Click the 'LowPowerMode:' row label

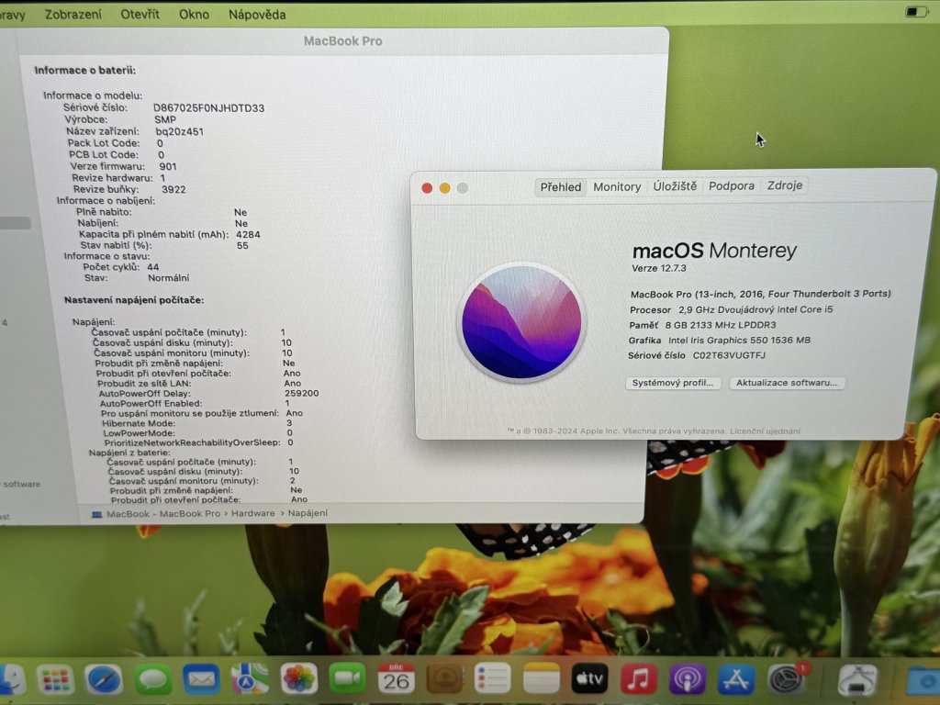[x=140, y=433]
